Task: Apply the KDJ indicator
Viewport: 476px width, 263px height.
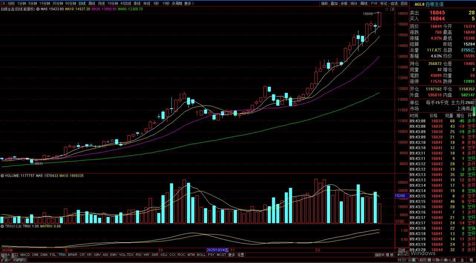Action: coord(164,255)
